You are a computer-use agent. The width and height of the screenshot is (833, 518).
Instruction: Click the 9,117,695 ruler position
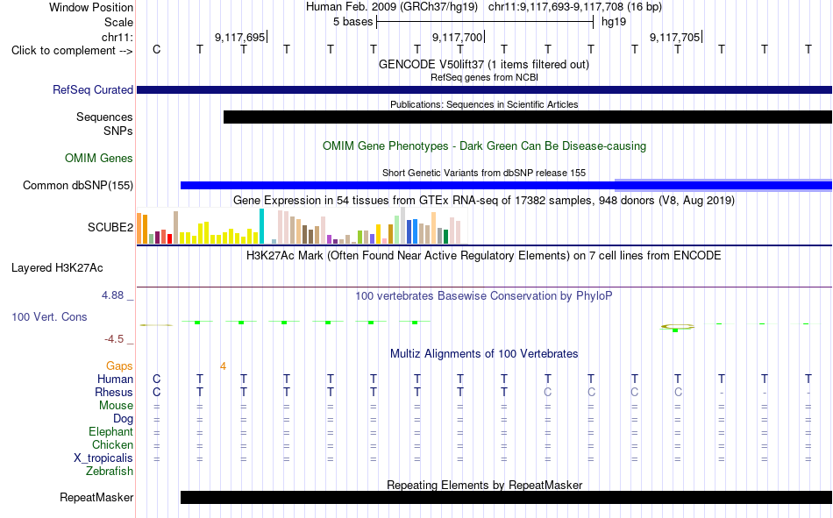pos(239,37)
